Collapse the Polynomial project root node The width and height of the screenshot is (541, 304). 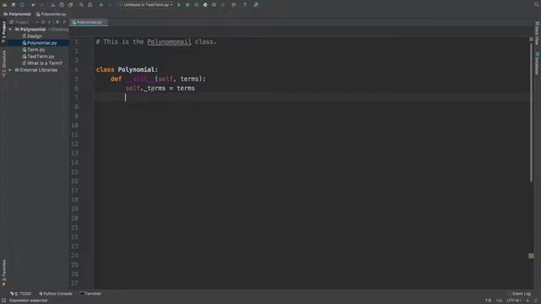point(10,30)
